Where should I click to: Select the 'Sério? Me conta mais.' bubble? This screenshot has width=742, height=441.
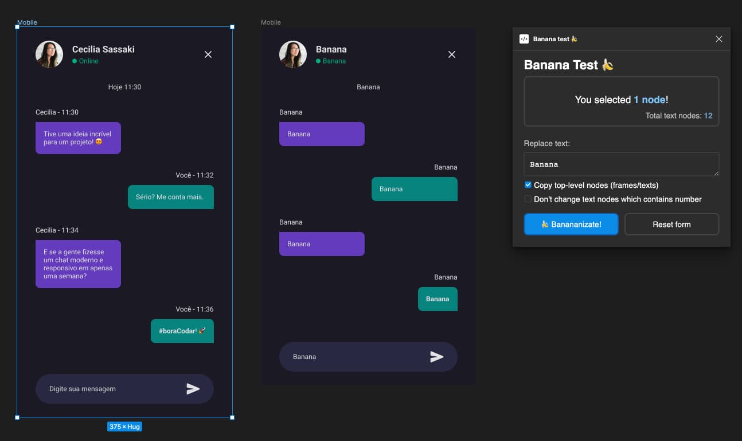[171, 197]
